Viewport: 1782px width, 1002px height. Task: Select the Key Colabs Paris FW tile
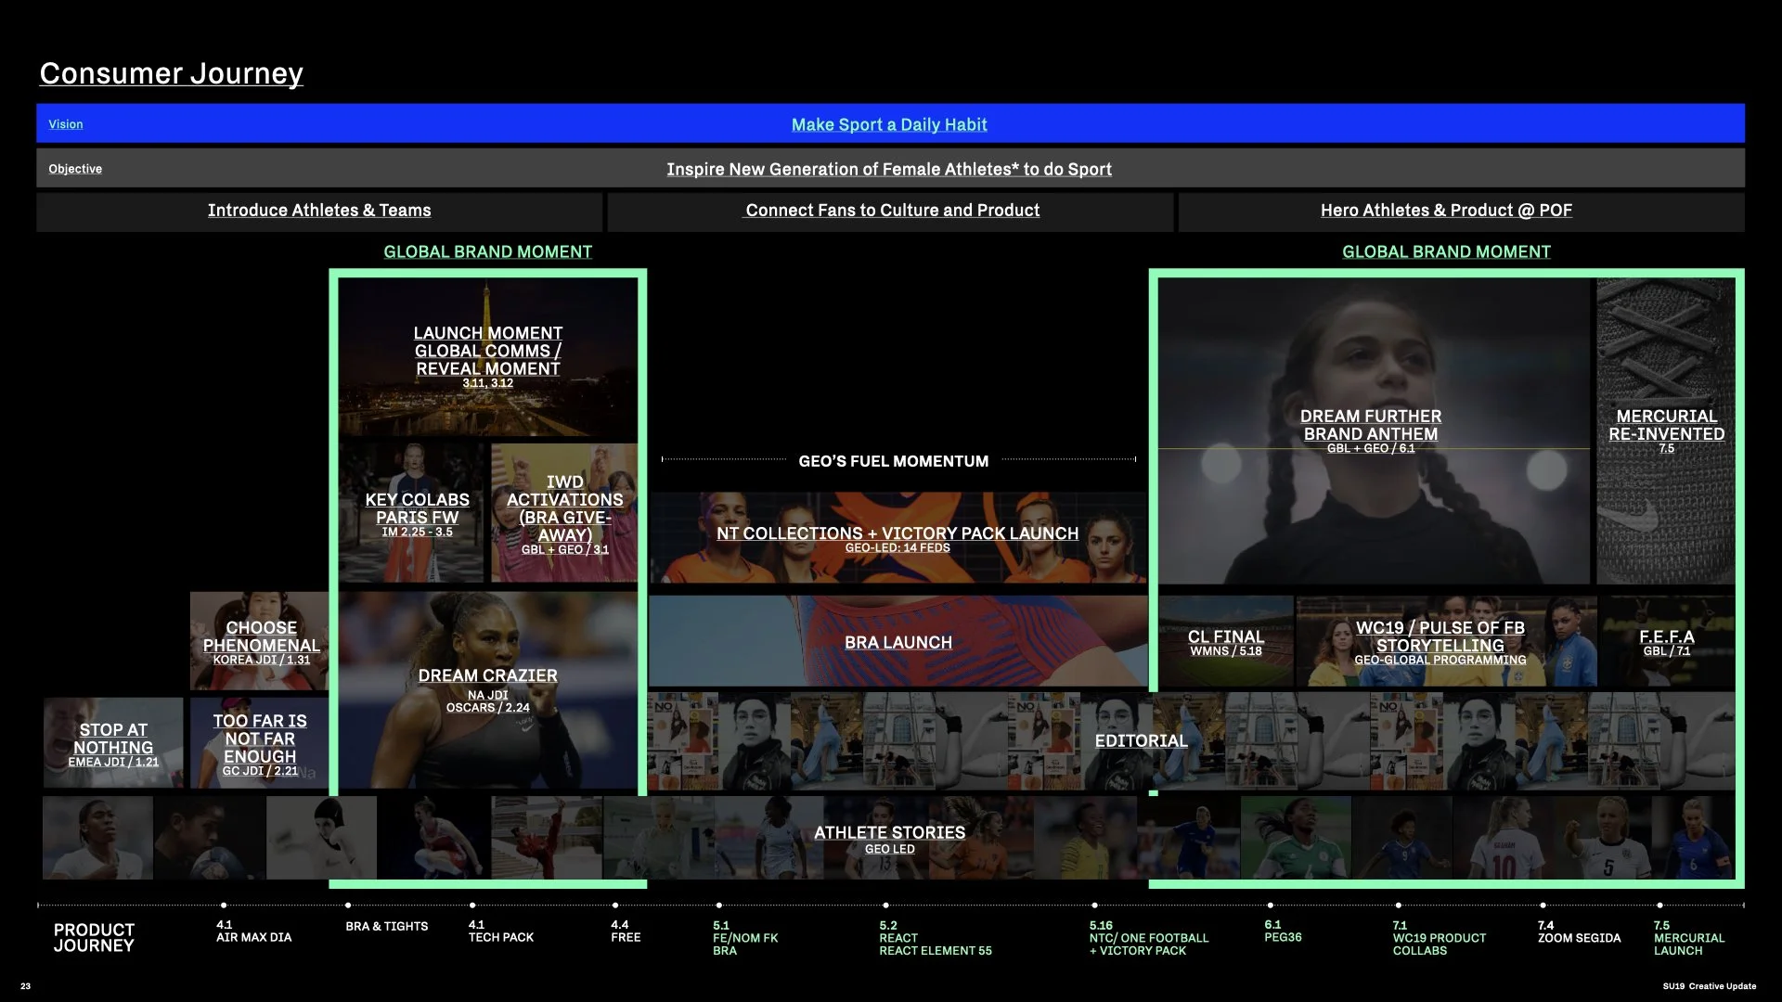coord(416,513)
